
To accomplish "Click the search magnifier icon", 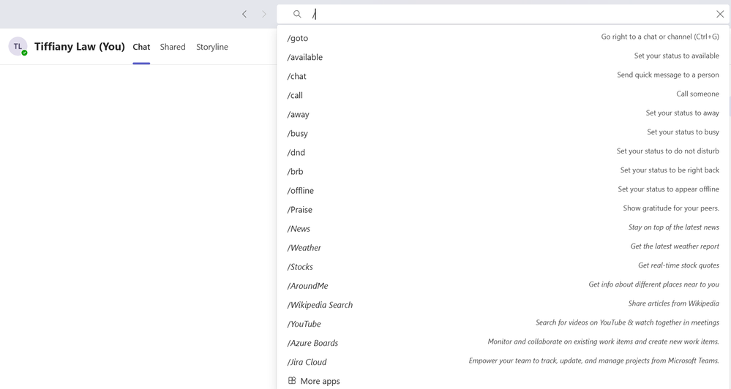I will (297, 14).
